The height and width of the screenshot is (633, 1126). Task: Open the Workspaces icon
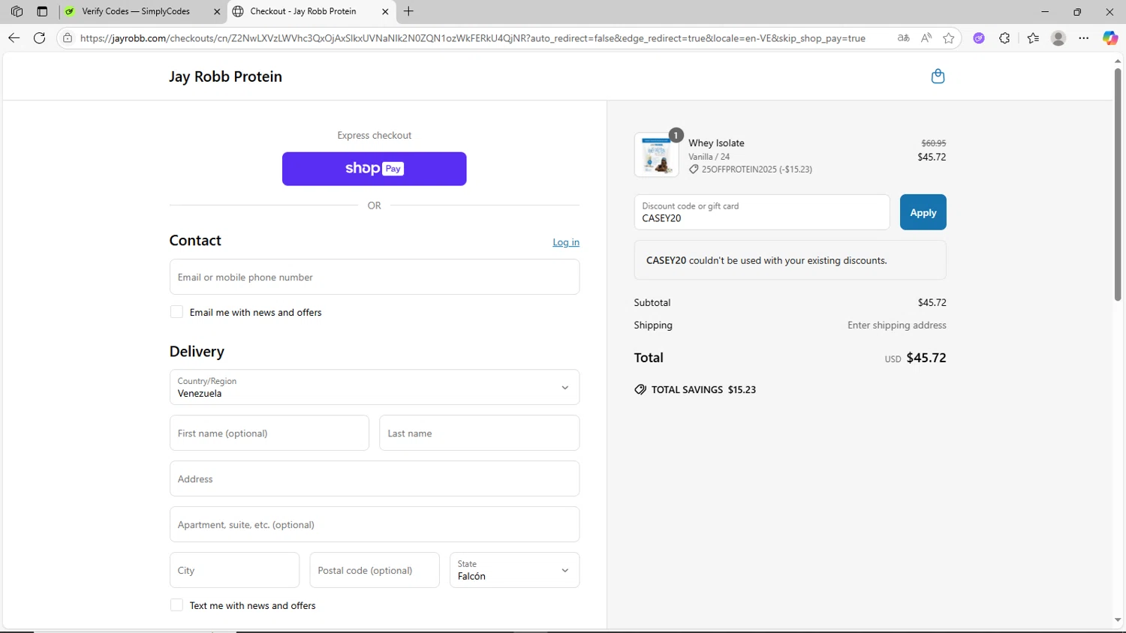click(17, 11)
